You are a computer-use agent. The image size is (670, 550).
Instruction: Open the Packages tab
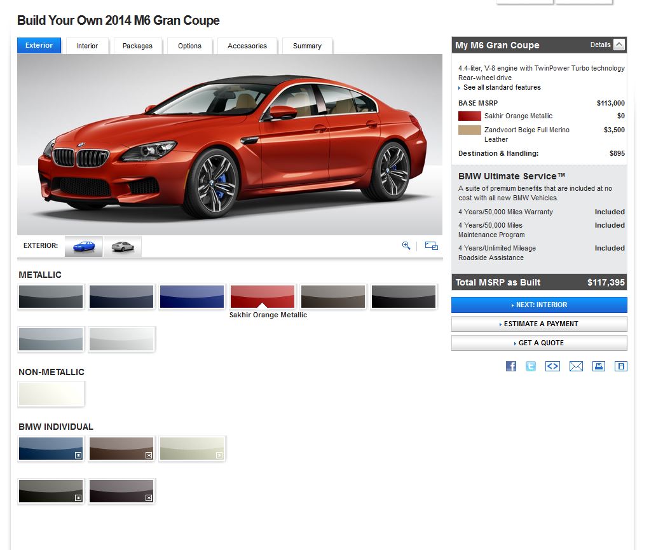pyautogui.click(x=137, y=46)
